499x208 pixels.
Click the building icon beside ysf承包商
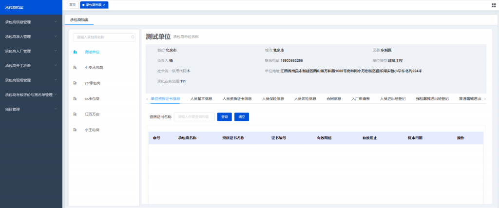coord(75,83)
